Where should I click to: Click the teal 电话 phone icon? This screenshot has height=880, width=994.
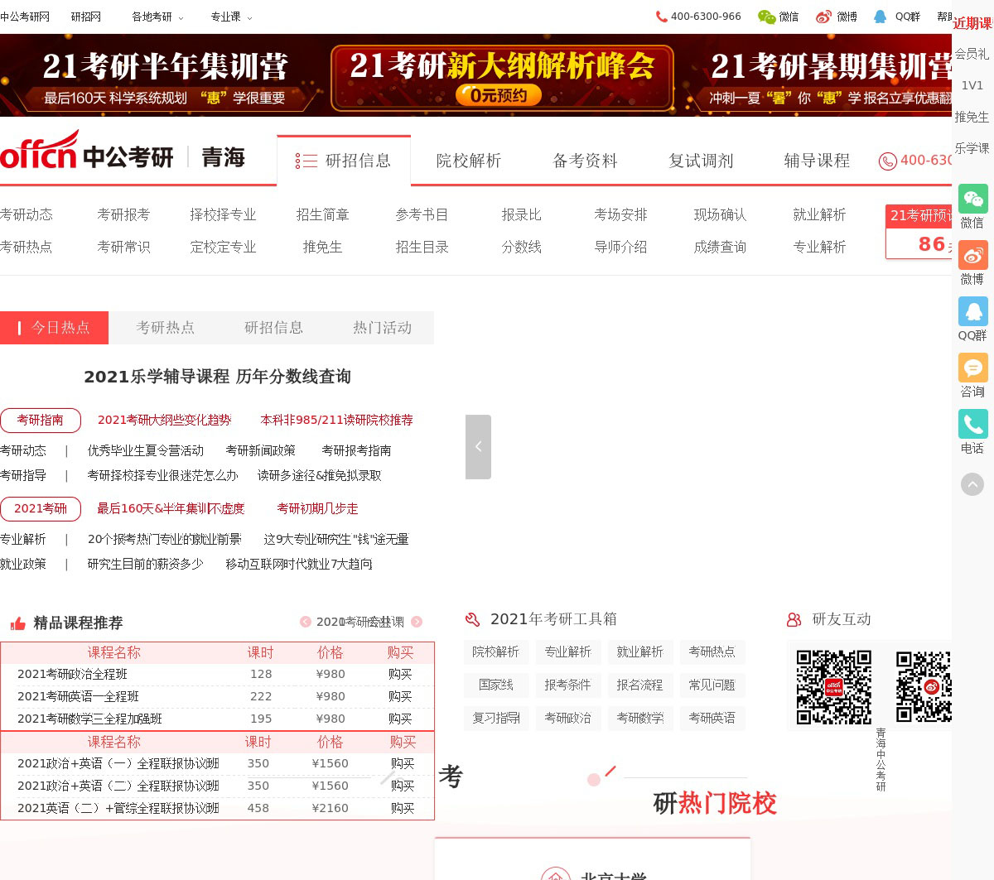coord(972,425)
